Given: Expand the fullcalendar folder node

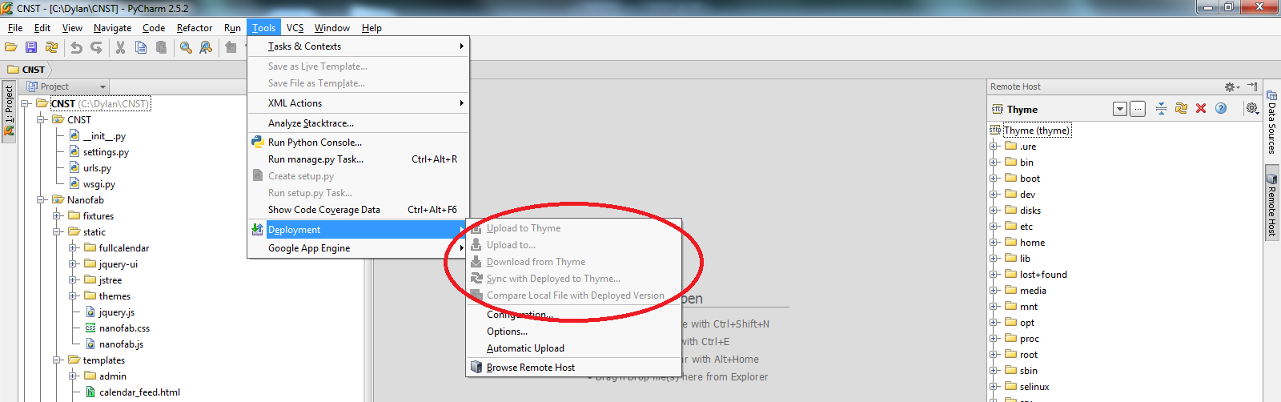Looking at the screenshot, I should click(74, 248).
